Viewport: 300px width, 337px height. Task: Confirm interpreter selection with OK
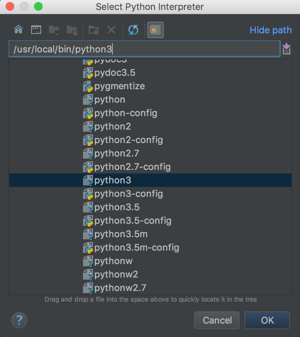coord(267,320)
